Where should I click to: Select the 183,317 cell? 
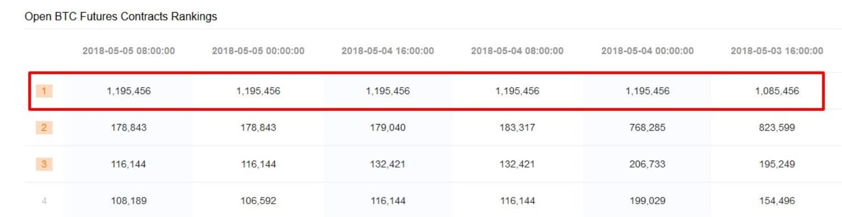(517, 127)
